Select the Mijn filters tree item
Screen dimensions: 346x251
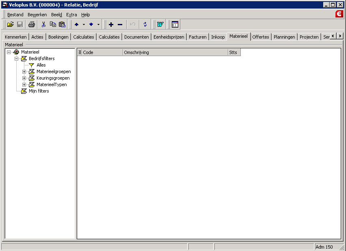(x=39, y=91)
